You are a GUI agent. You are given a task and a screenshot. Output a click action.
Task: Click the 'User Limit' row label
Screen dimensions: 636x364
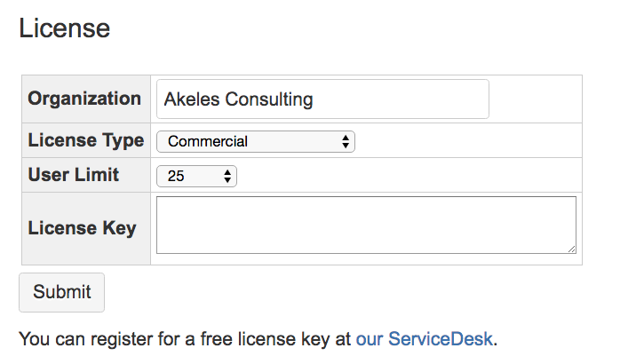(x=73, y=175)
